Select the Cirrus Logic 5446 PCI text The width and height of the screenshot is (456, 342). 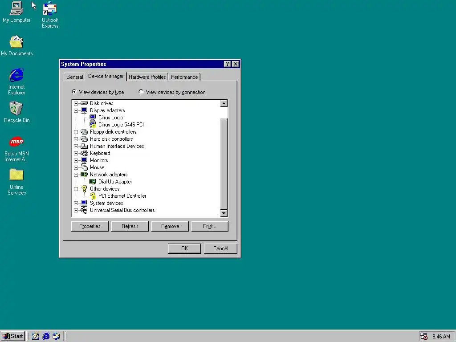tap(121, 125)
